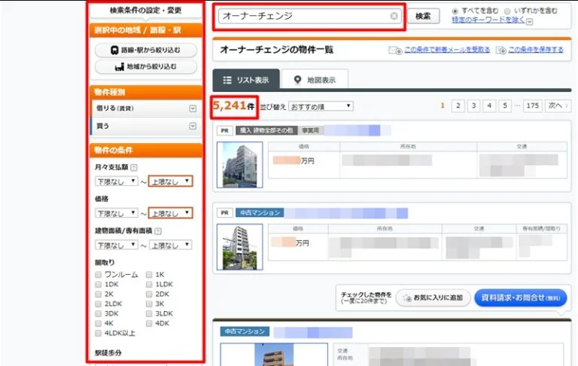578x366 pixels.
Task: Switch to the 地図表示 tab
Action: (315, 80)
